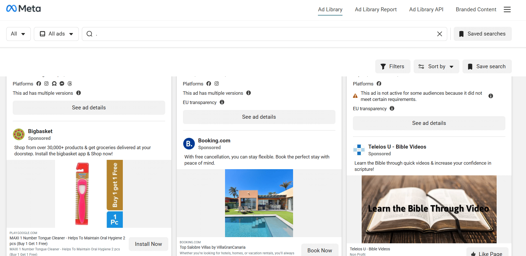This screenshot has width=526, height=256.
Task: Click Book Now on Booking.com ad
Action: (320, 250)
